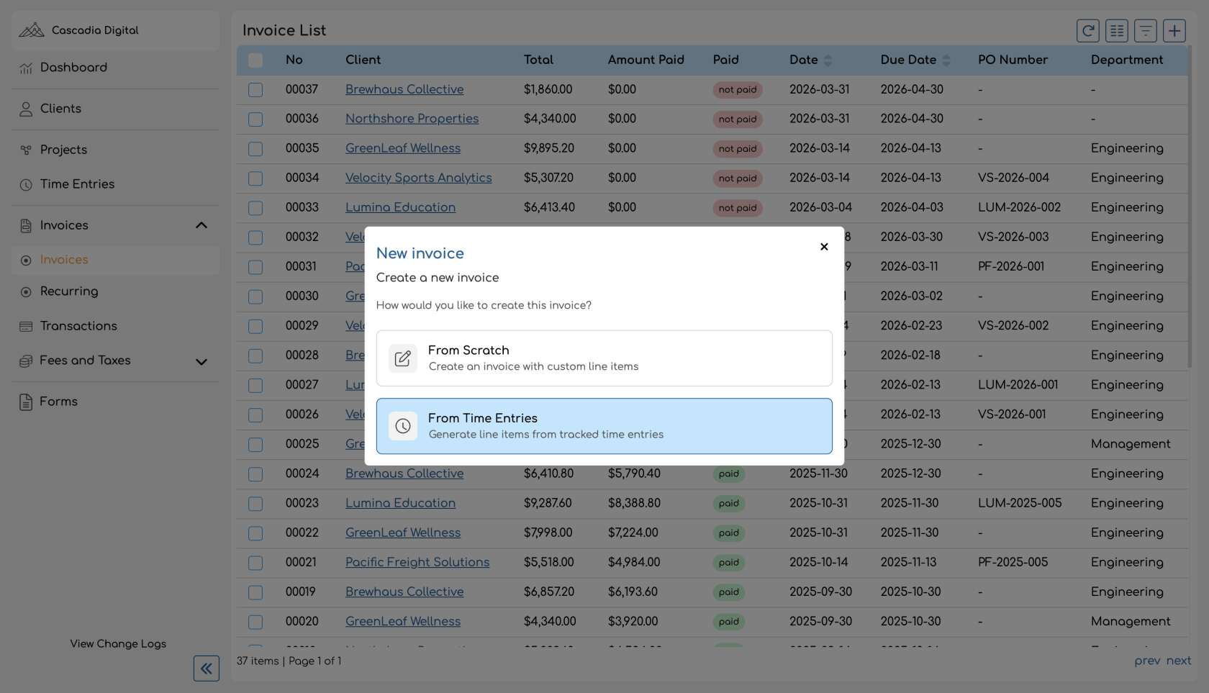Click the Lumina Education link on invoice 00023

(400, 503)
